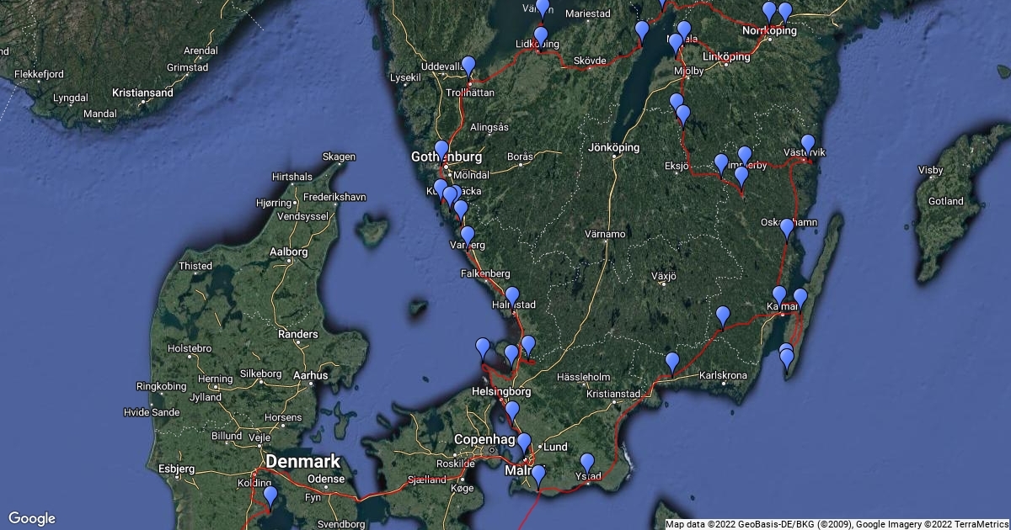Image resolution: width=1011 pixels, height=530 pixels.
Task: Select the blue pin at Lidköping
Action: (541, 36)
